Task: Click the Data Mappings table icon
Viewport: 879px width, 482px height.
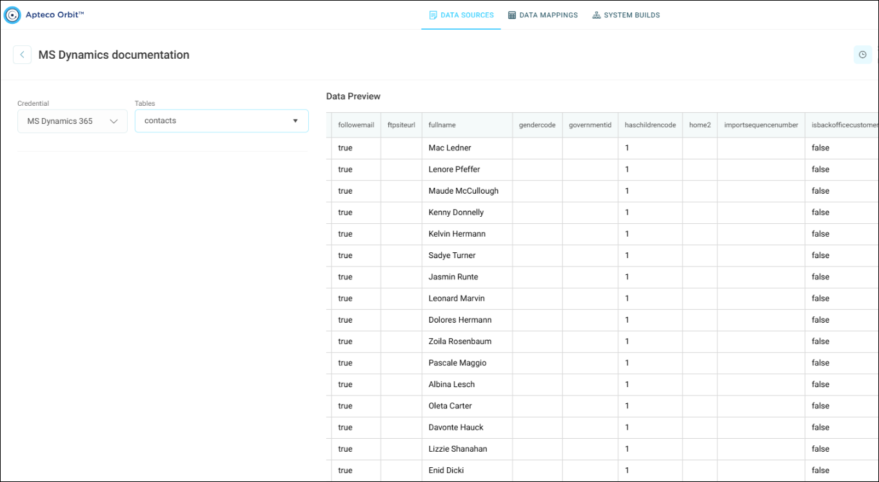Action: [512, 15]
